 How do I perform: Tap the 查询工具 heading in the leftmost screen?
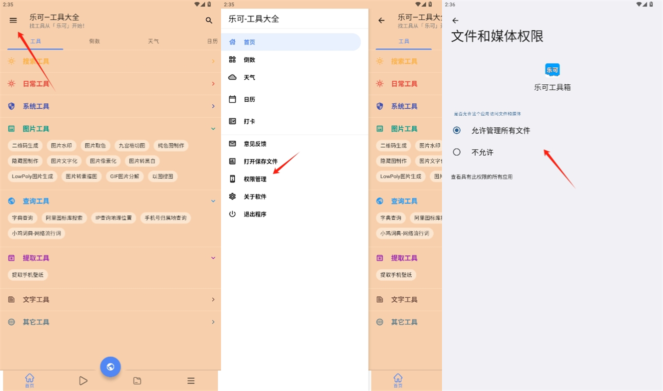coord(36,201)
